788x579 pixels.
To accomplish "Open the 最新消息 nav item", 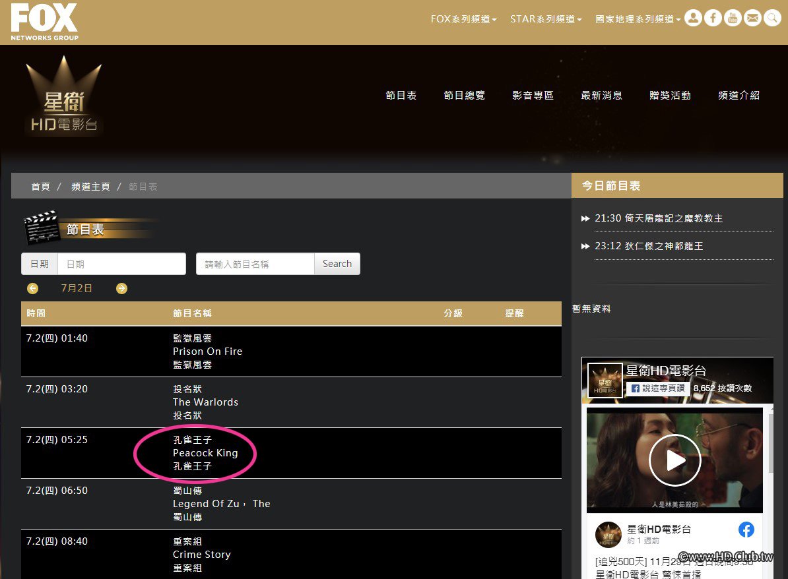I will tap(601, 96).
